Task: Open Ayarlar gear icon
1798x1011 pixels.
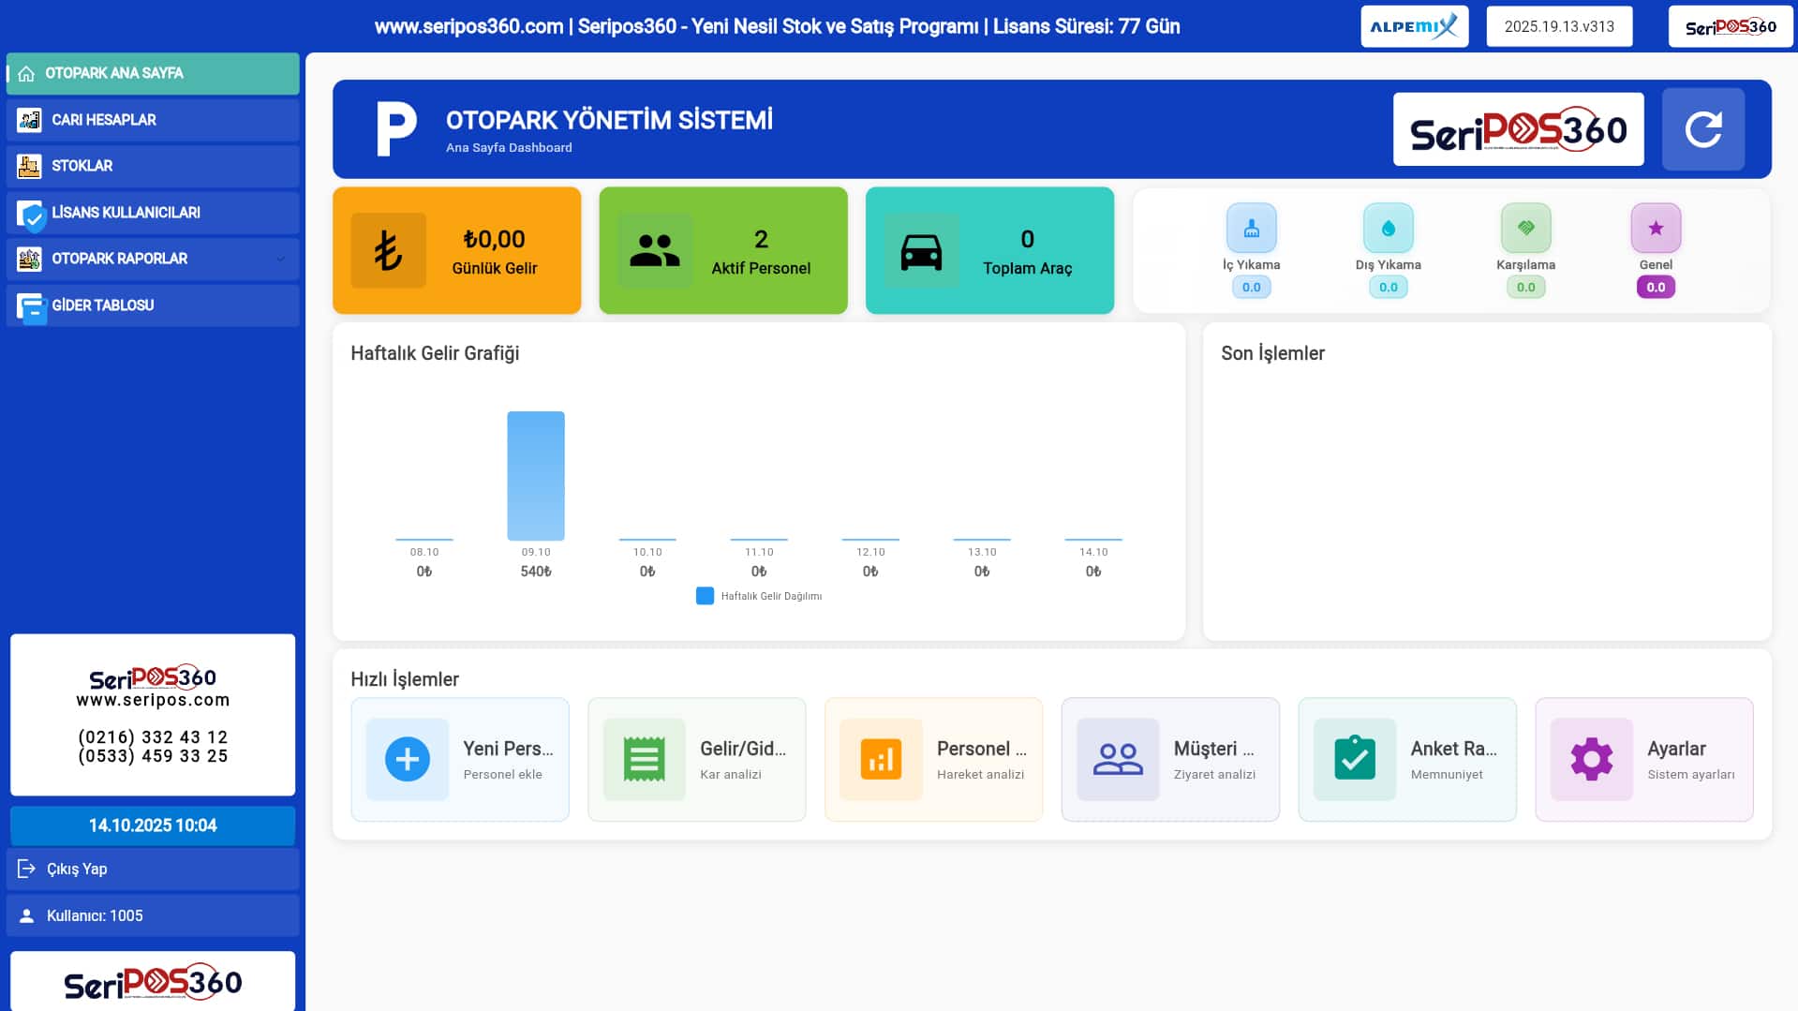Action: coord(1591,759)
